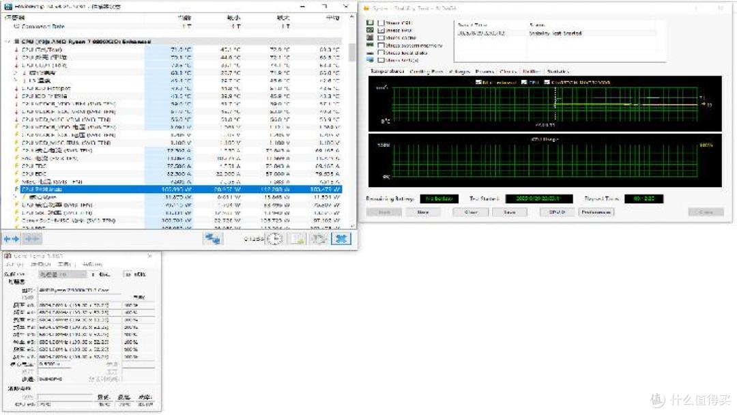The image size is (737, 415).
Task: Enable the Stress GPU(s) checkbox
Action: point(381,60)
